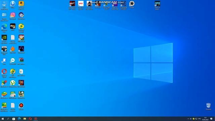Open the taskbar clock and date
The width and height of the screenshot is (215, 121).
[205, 119]
